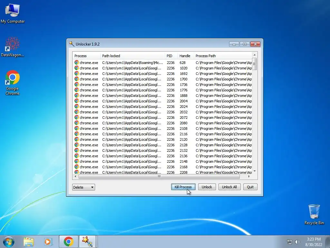Select the chrome icon in handle 2116 row
The image size is (330, 248).
[77, 134]
